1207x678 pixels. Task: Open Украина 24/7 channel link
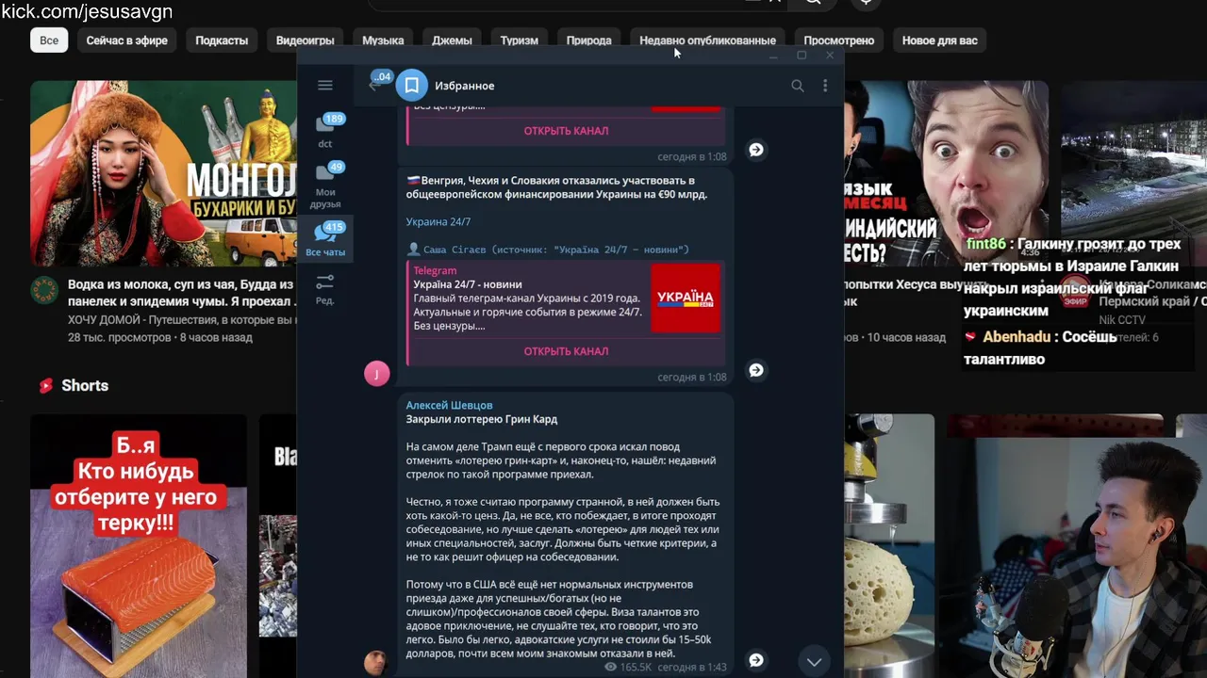(438, 222)
